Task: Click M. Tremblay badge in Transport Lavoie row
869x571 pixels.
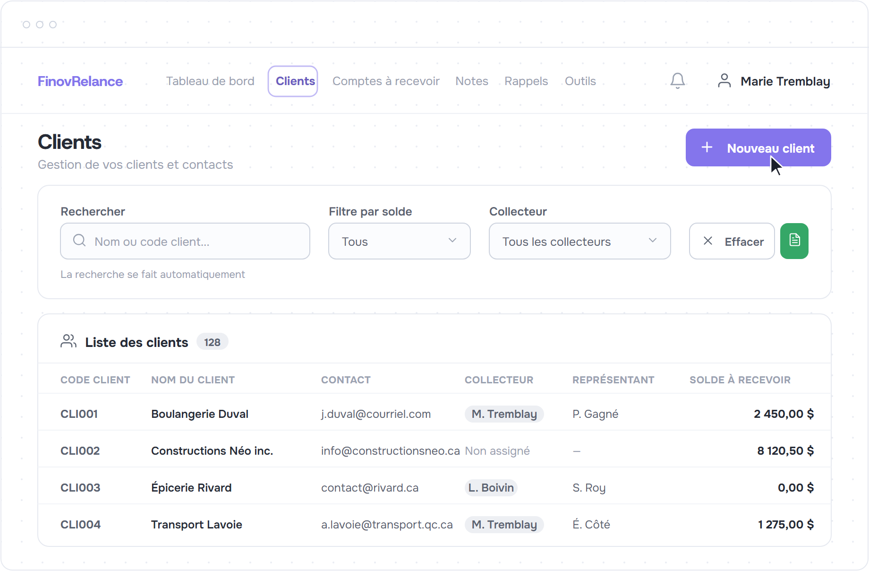Action: (504, 525)
